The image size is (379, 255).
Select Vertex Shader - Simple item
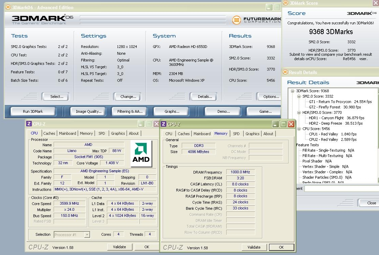point(325,167)
